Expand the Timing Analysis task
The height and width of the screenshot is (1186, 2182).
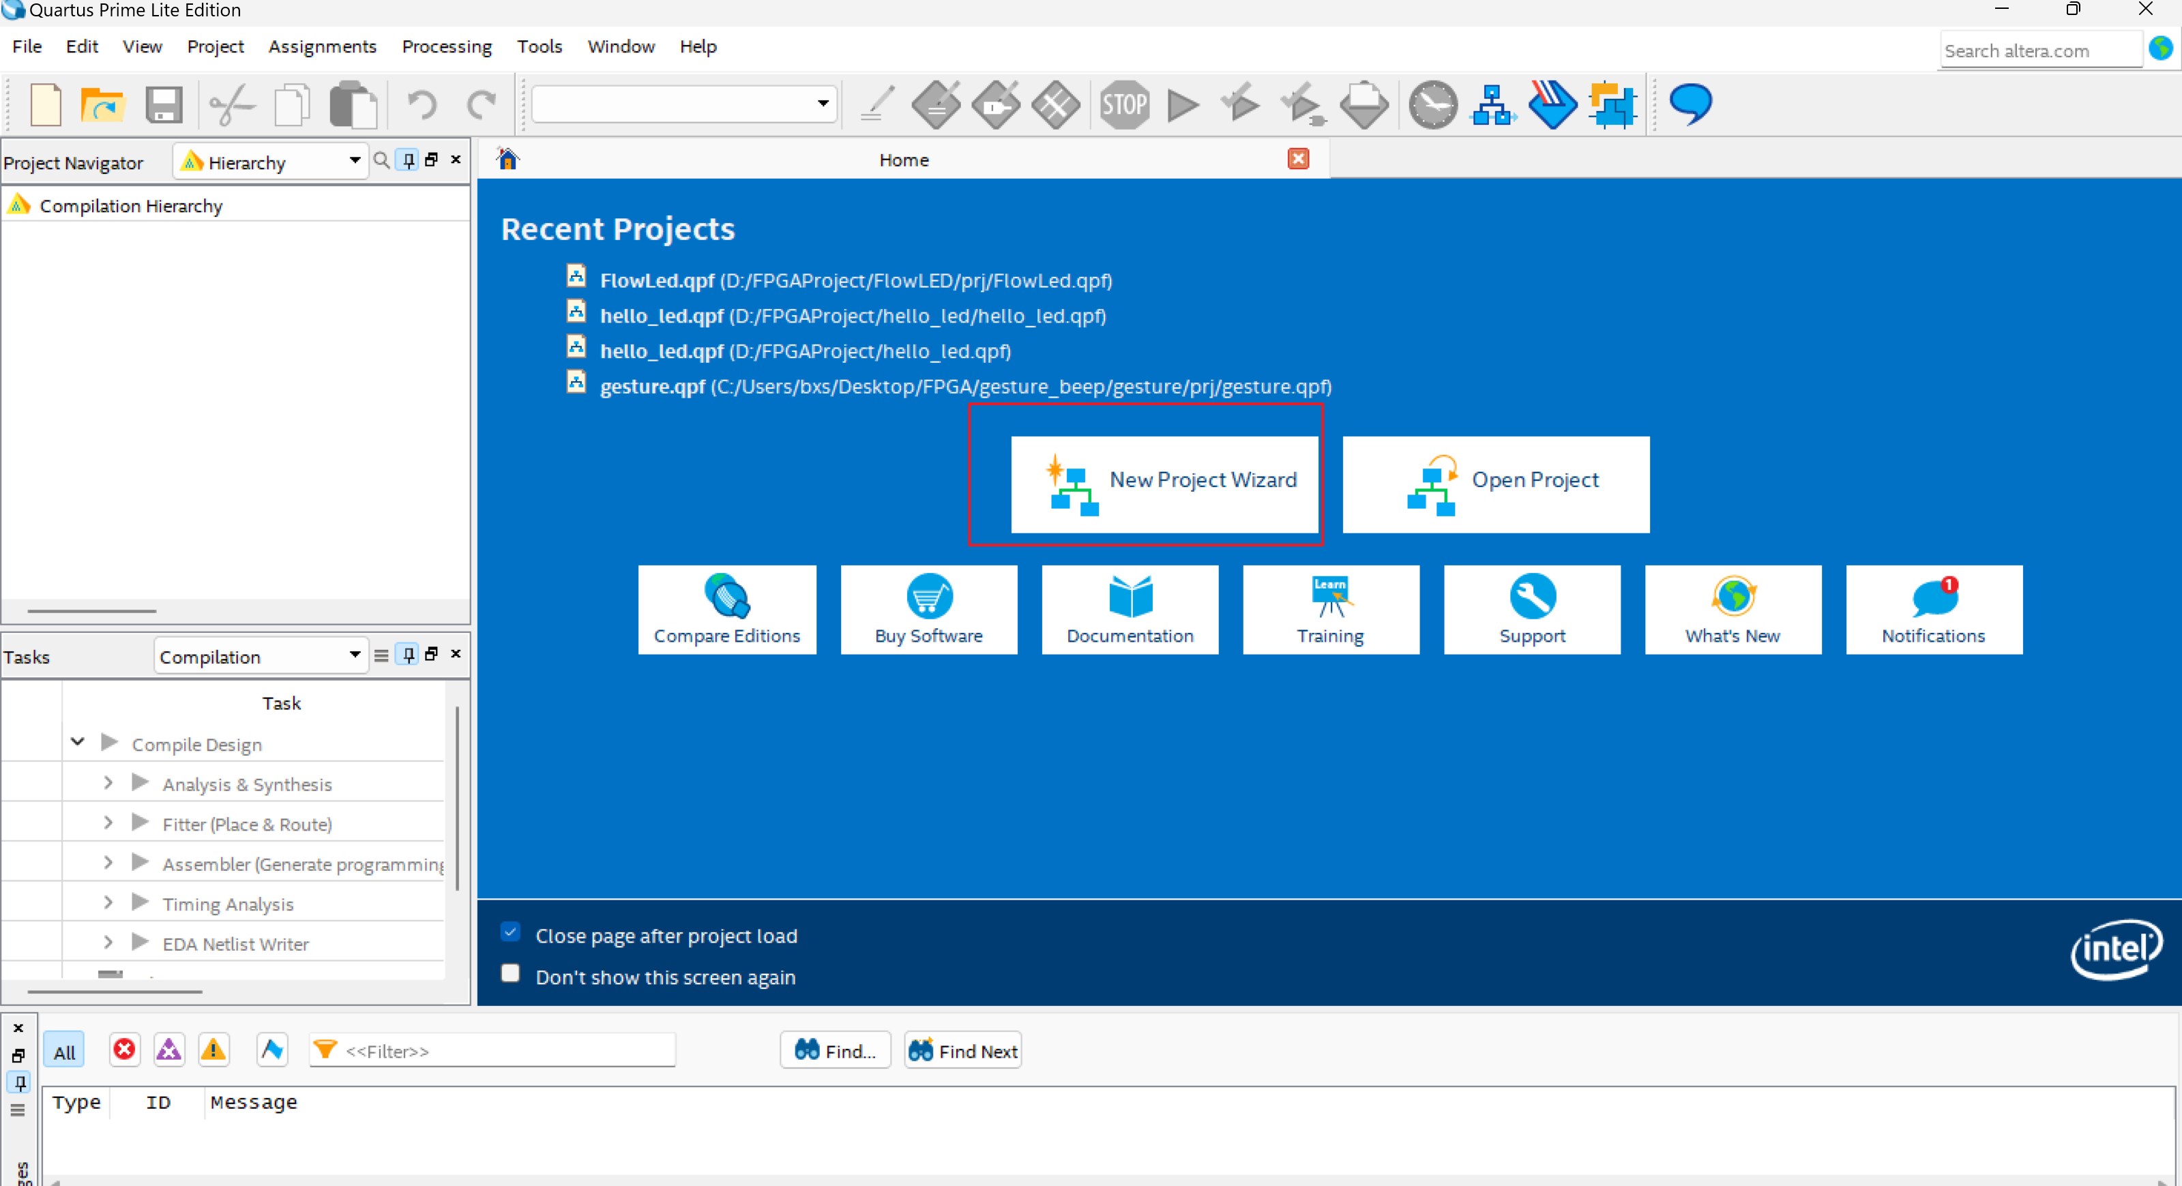coord(108,902)
